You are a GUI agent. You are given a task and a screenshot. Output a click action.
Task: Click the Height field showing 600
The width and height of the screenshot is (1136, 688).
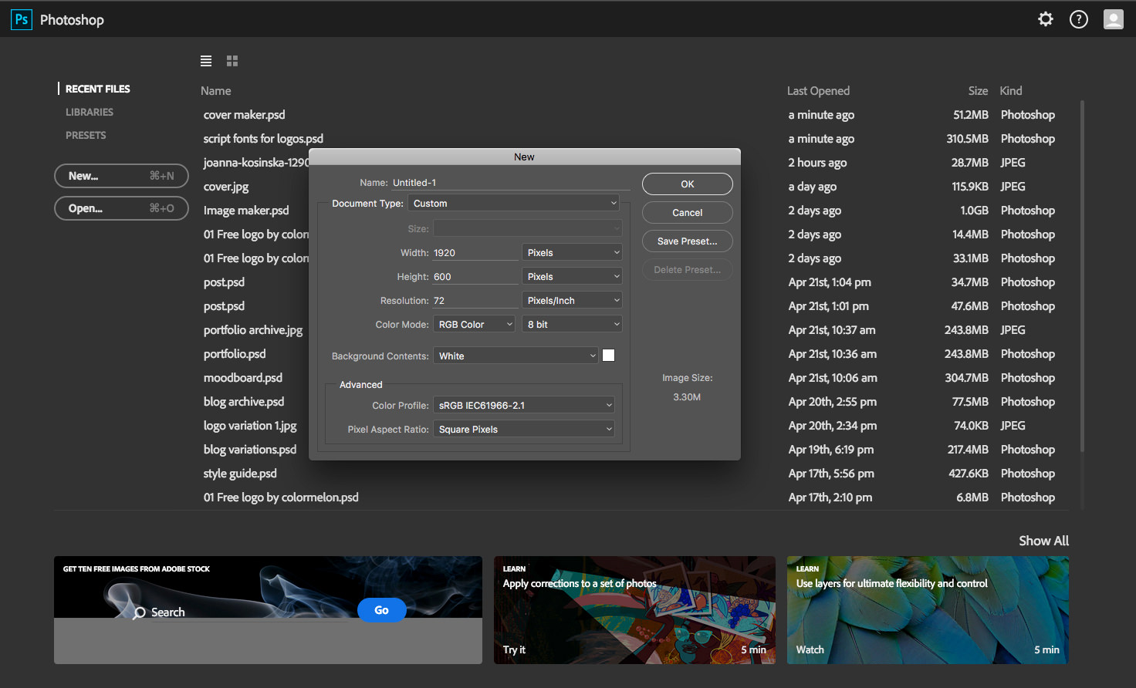click(x=476, y=277)
